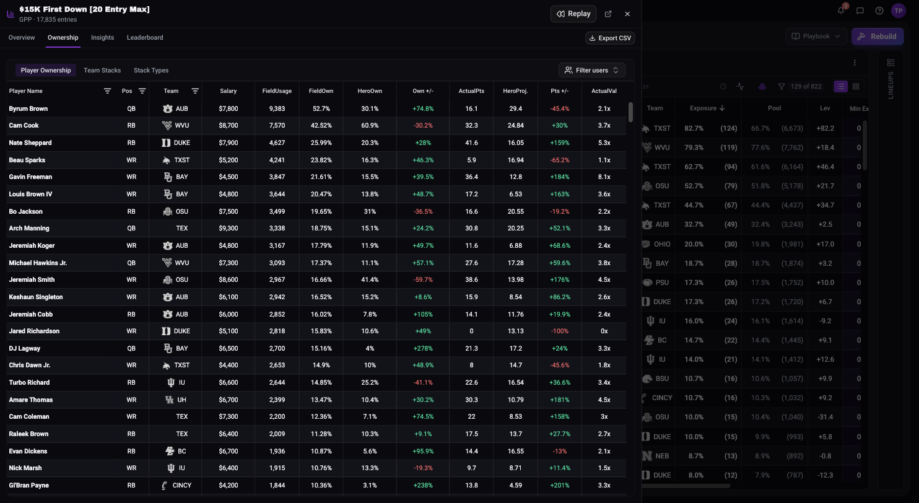Image resolution: width=919 pixels, height=503 pixels.
Task: Open the Pos column filter
Action: 142,91
